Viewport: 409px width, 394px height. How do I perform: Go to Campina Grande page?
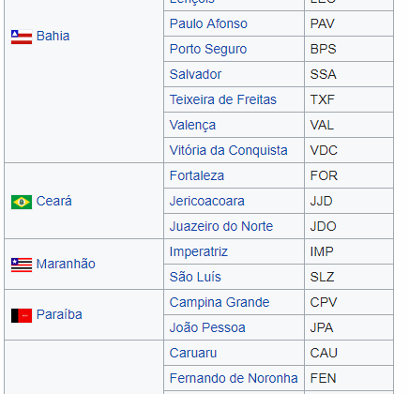(220, 302)
